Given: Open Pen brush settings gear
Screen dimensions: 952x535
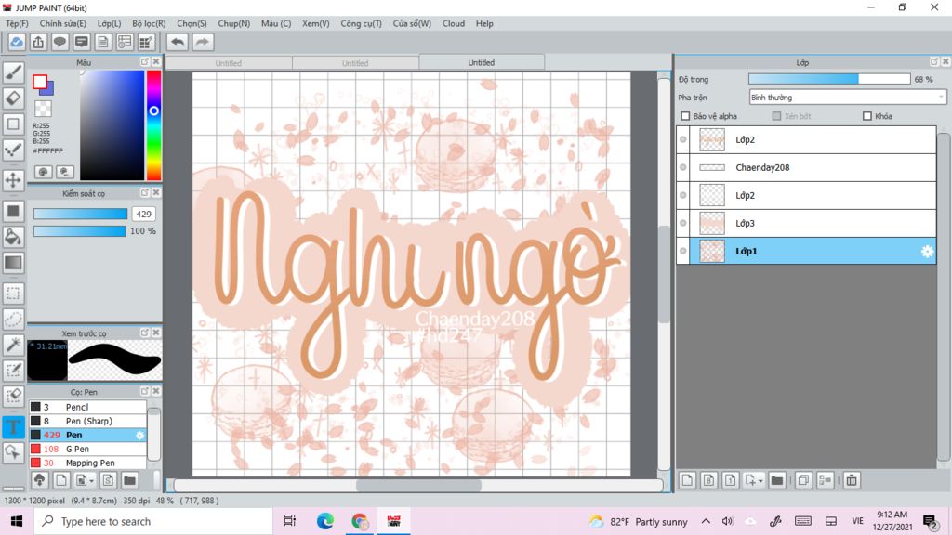Looking at the screenshot, I should coord(139,435).
